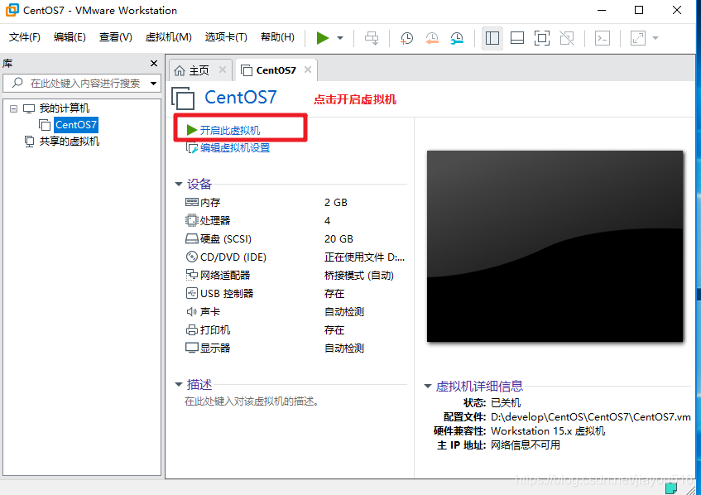This screenshot has width=701, height=495.
Task: Click the CD/DVD (IDE) device icon
Action: point(192,257)
